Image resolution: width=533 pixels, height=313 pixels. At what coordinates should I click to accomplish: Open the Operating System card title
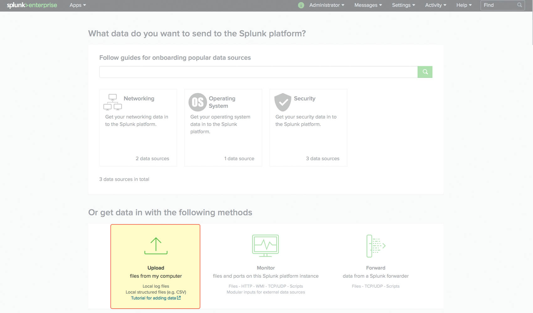(x=222, y=102)
